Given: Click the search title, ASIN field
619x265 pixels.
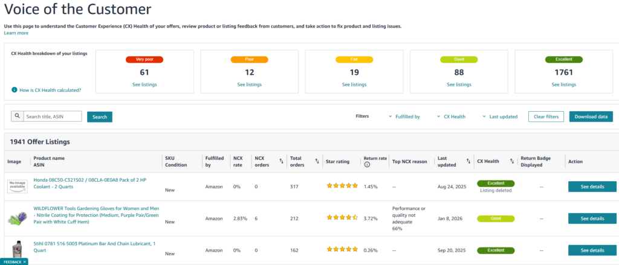Looking at the screenshot, I should tap(52, 117).
